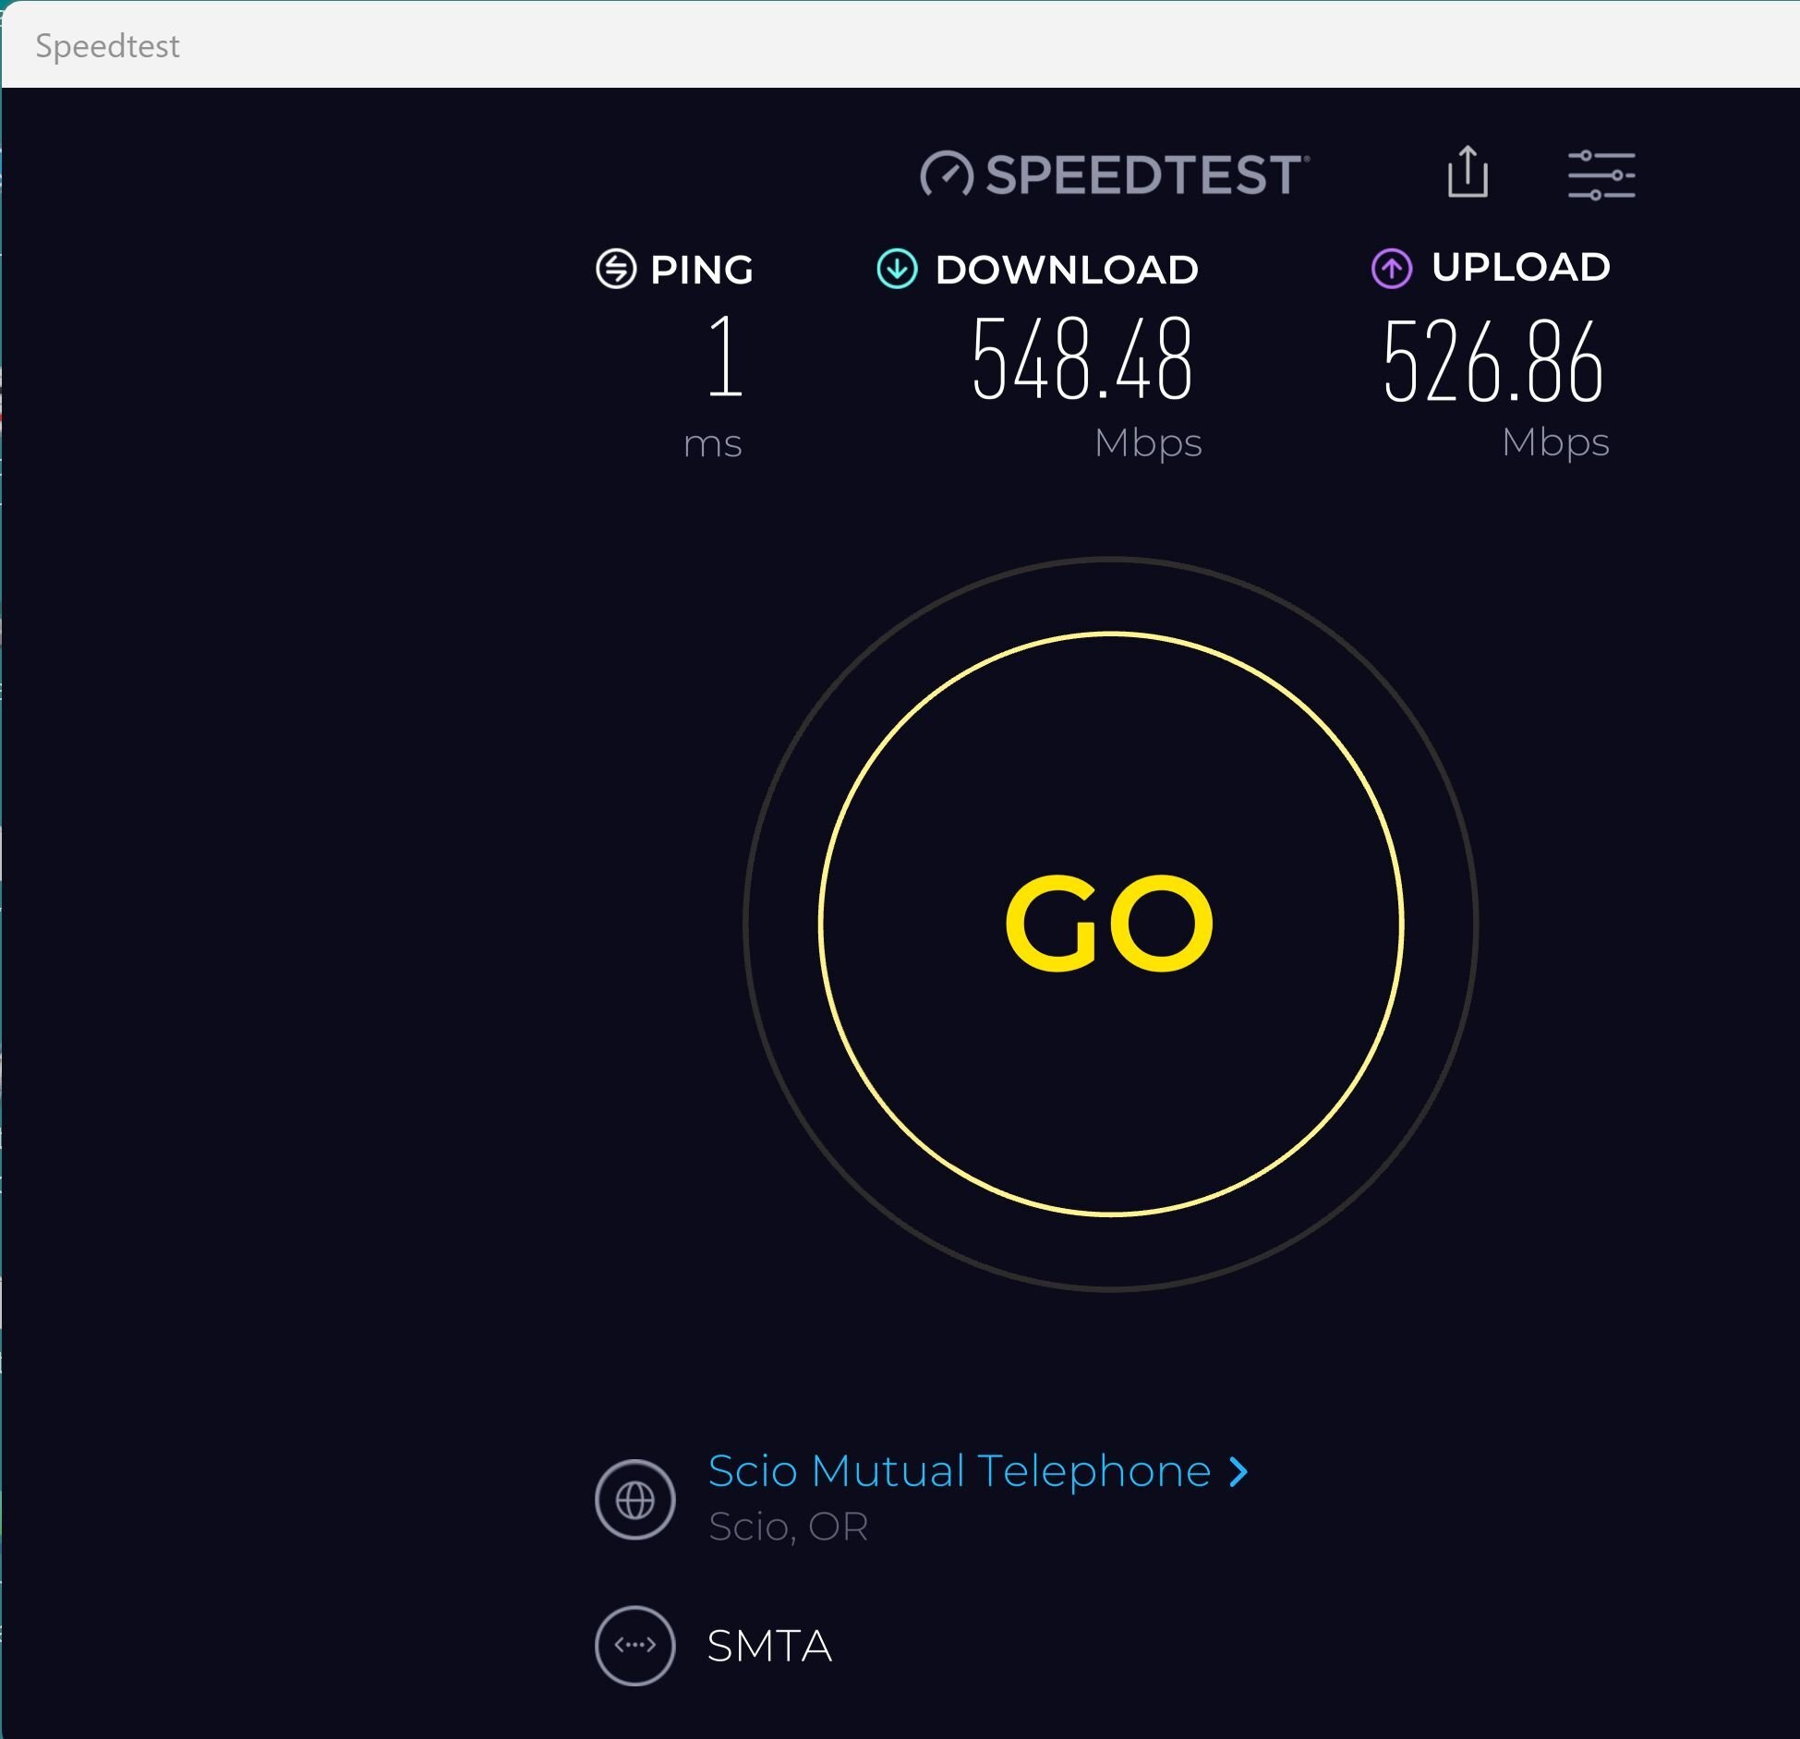Image resolution: width=1800 pixels, height=1739 pixels.
Task: Click the teal download arrow icon
Action: [x=897, y=270]
